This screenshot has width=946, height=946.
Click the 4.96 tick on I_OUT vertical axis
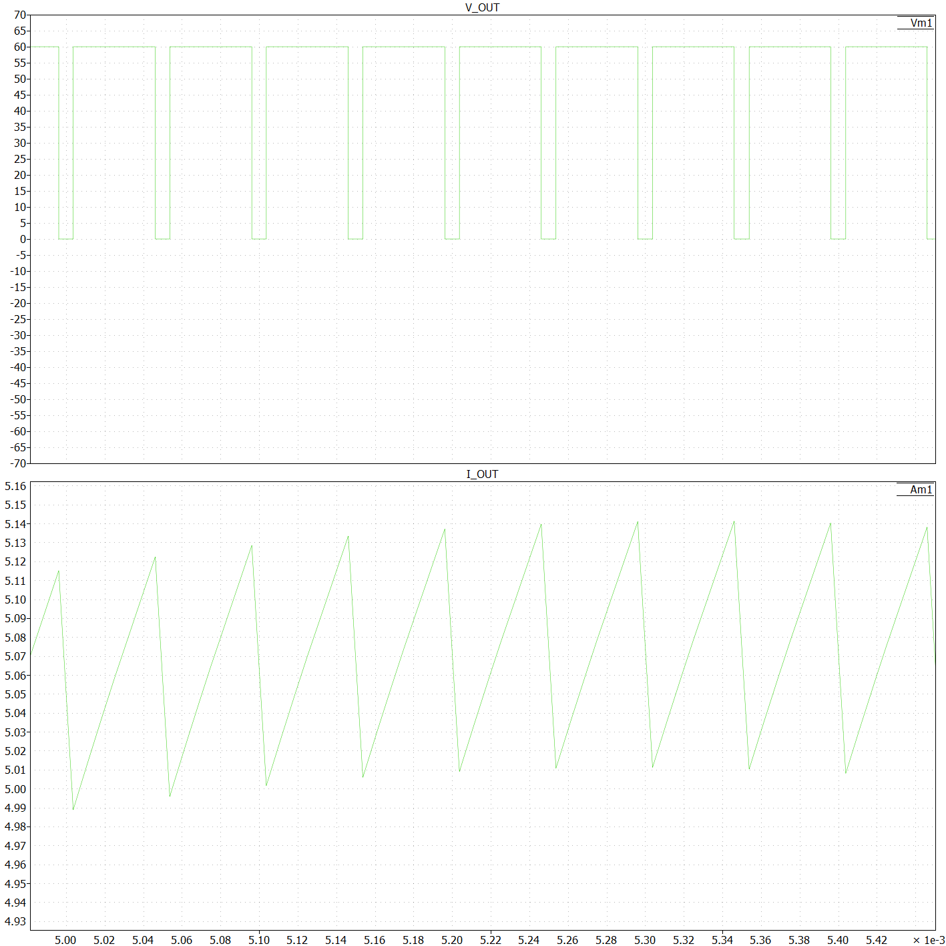(15, 865)
